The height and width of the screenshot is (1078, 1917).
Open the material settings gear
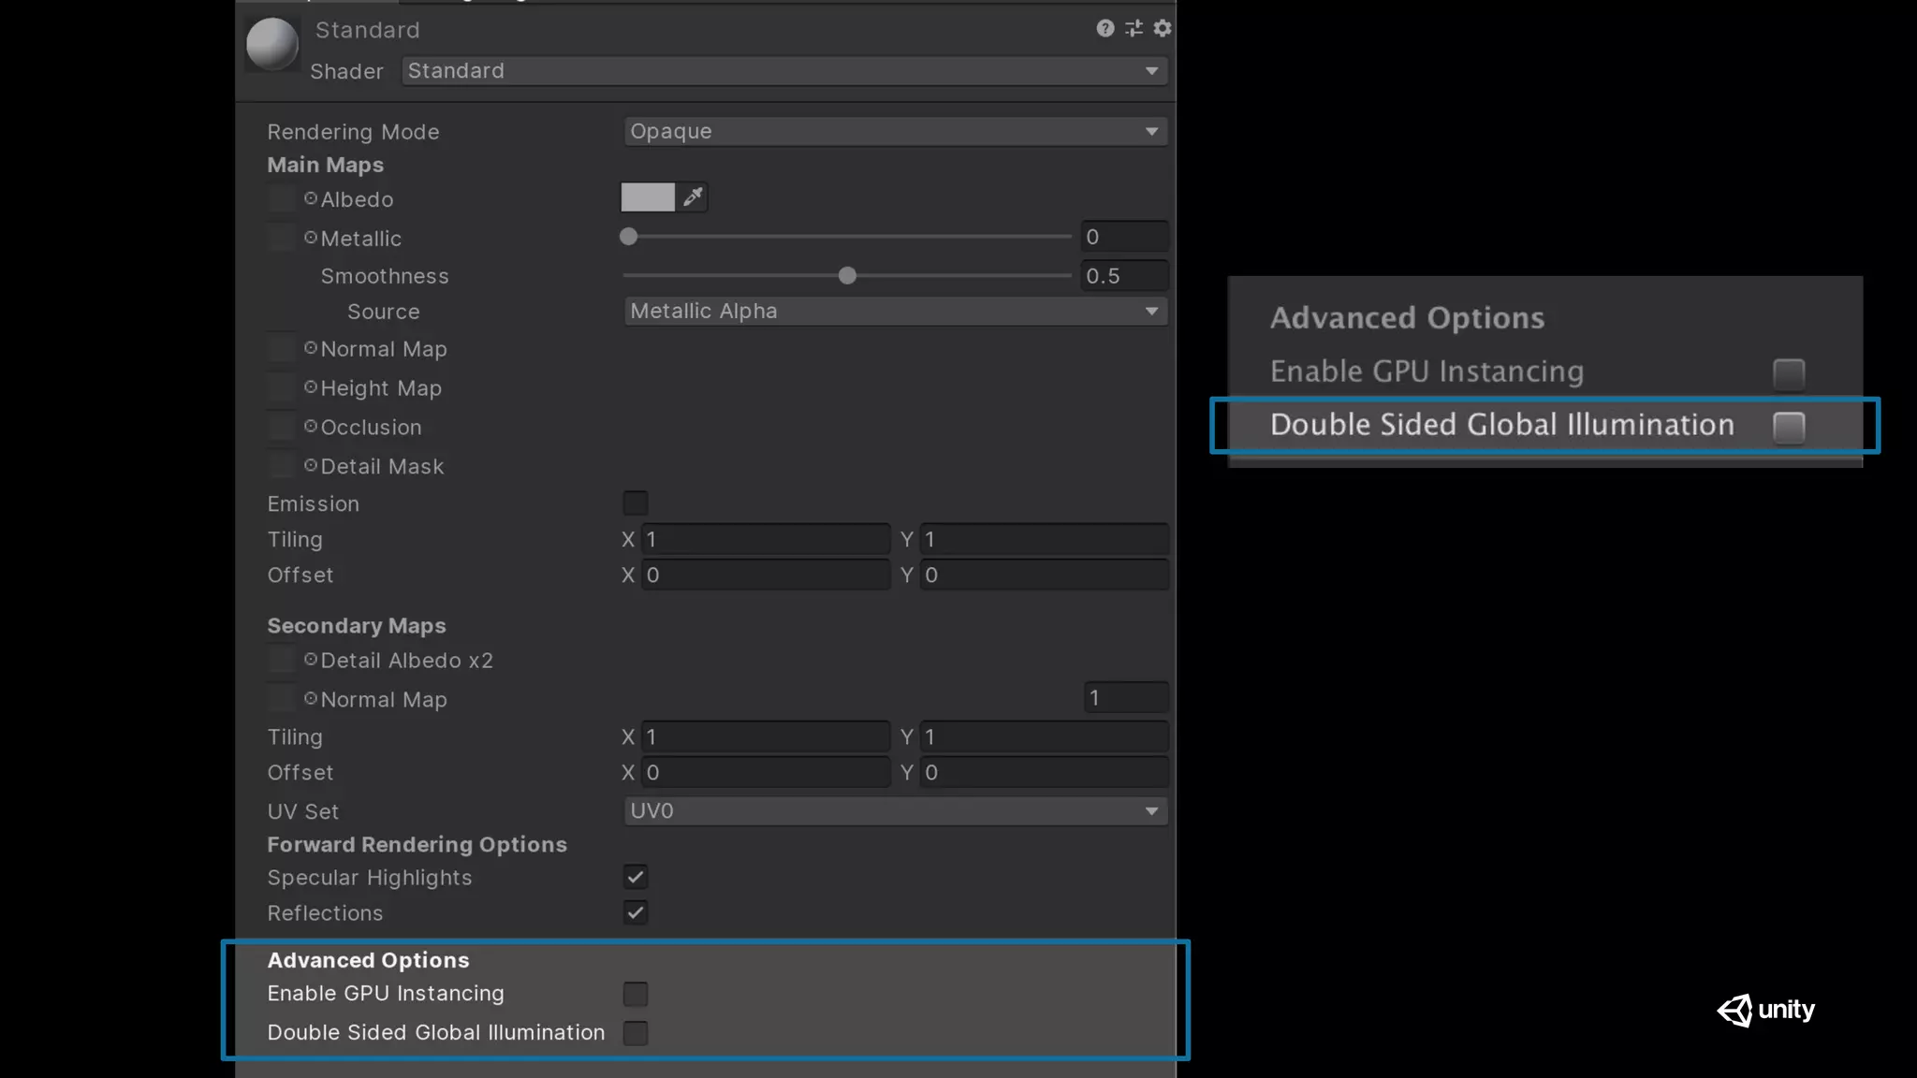point(1163,28)
